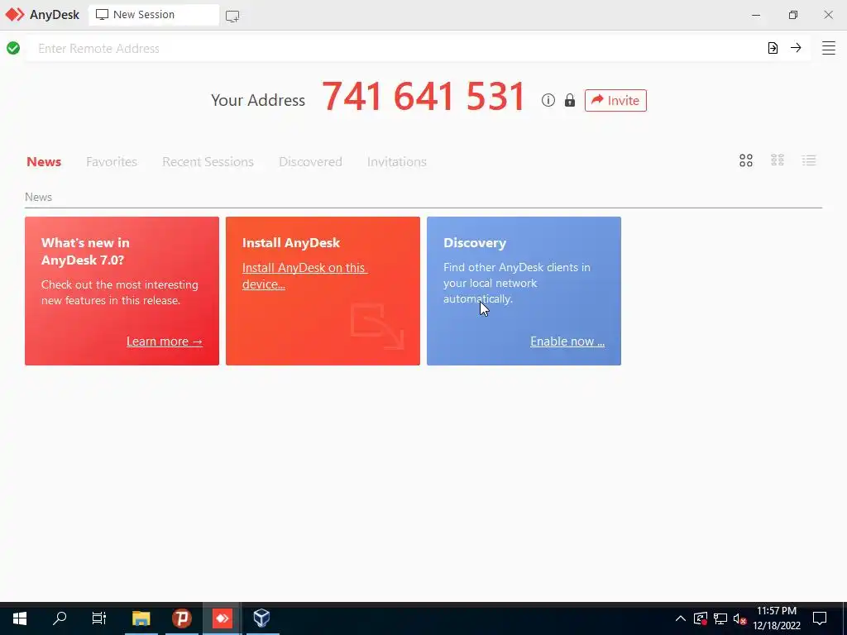This screenshot has width=847, height=635.
Task: Click the lock icon beside the address number
Action: coord(569,100)
